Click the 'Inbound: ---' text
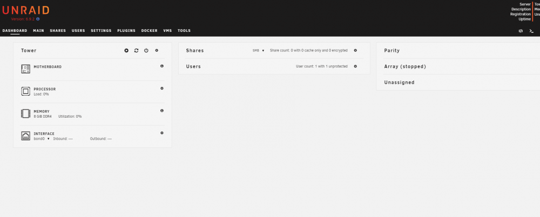This screenshot has width=540, height=217. pos(63,139)
